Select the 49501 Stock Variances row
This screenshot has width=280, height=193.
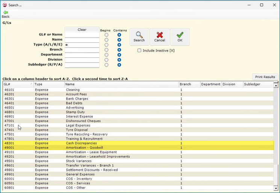pos(138,161)
